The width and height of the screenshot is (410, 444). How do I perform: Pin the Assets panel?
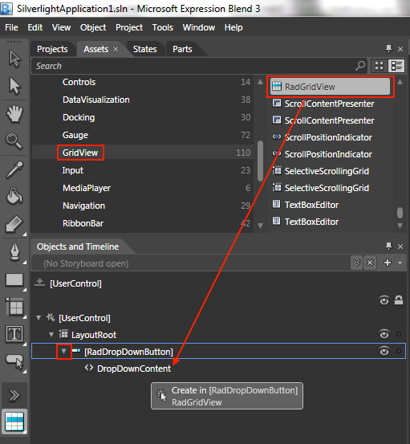coord(389,49)
